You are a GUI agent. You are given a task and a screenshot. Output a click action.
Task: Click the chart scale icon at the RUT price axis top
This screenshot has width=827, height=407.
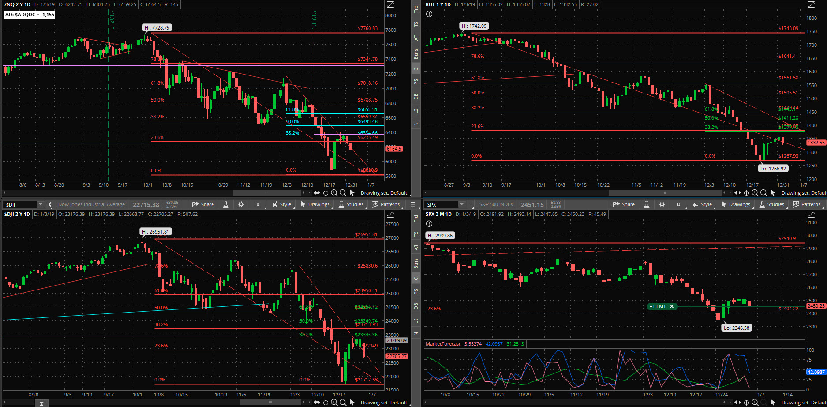pos(811,5)
